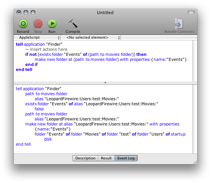The image size is (211, 183).
Task: Compile the script using the hammer icon
Action: [x=73, y=24]
